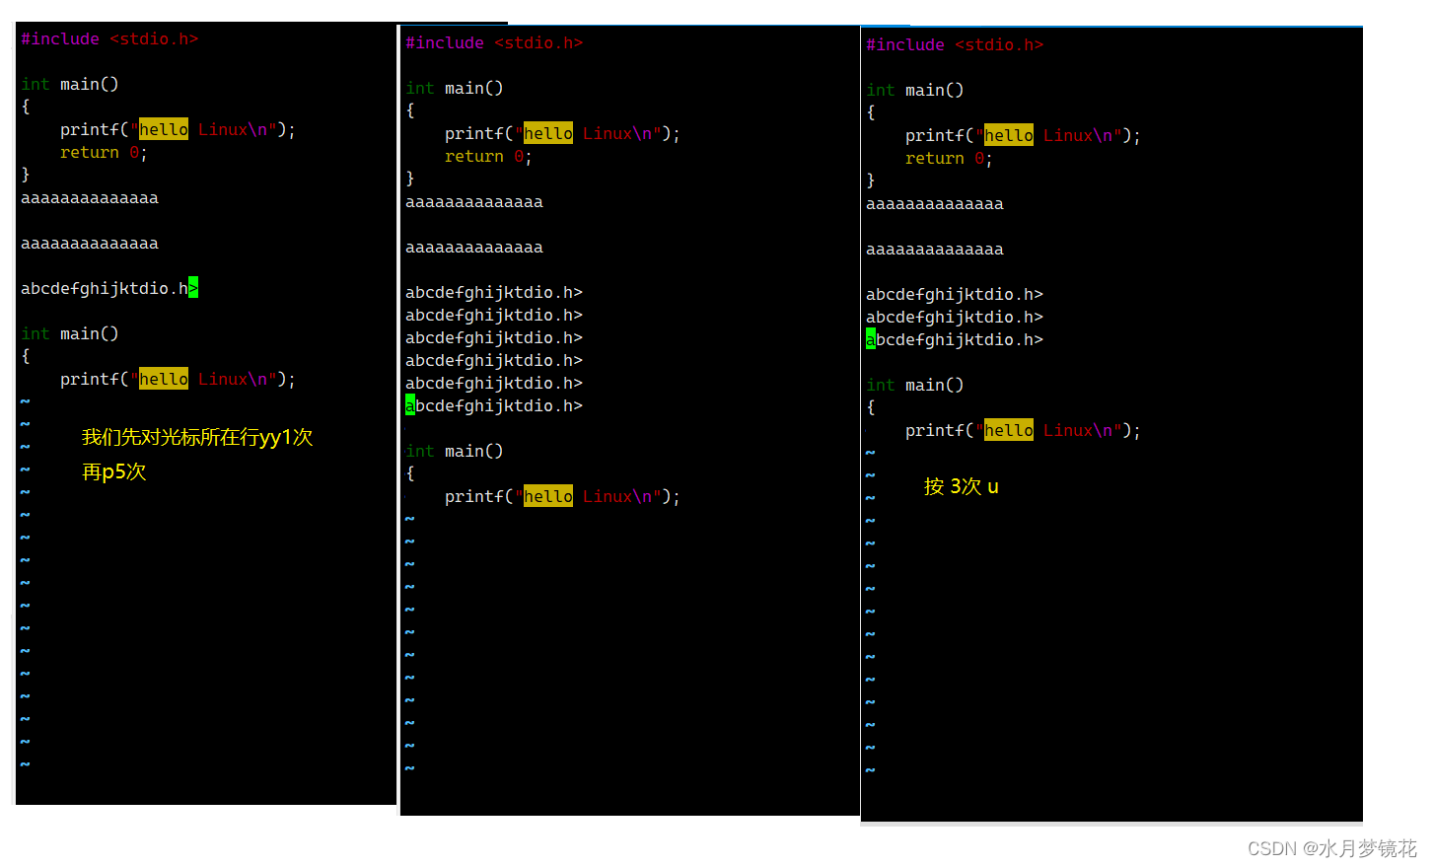Viewport: 1432px width, 867px height.
Task: Click the 'int main()' below abcdef lines in middle pane
Action: (x=455, y=452)
